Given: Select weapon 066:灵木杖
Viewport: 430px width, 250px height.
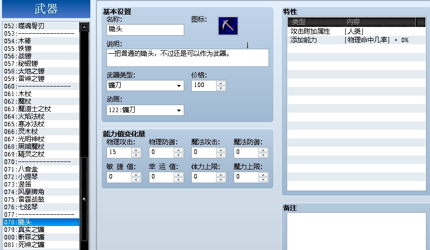Looking at the screenshot, I should point(41,131).
